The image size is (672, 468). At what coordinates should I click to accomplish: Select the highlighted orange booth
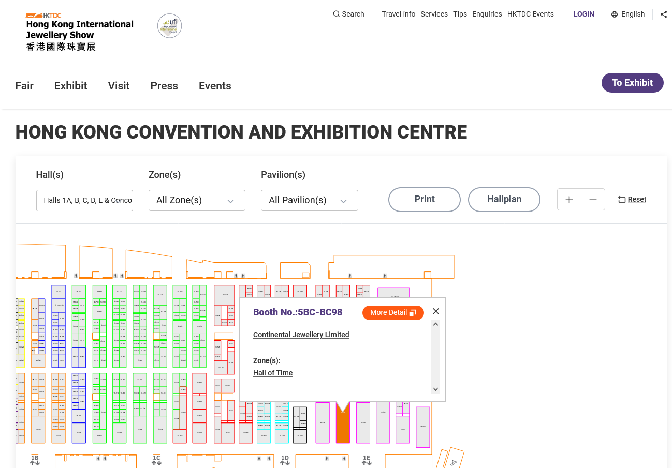coord(343,423)
